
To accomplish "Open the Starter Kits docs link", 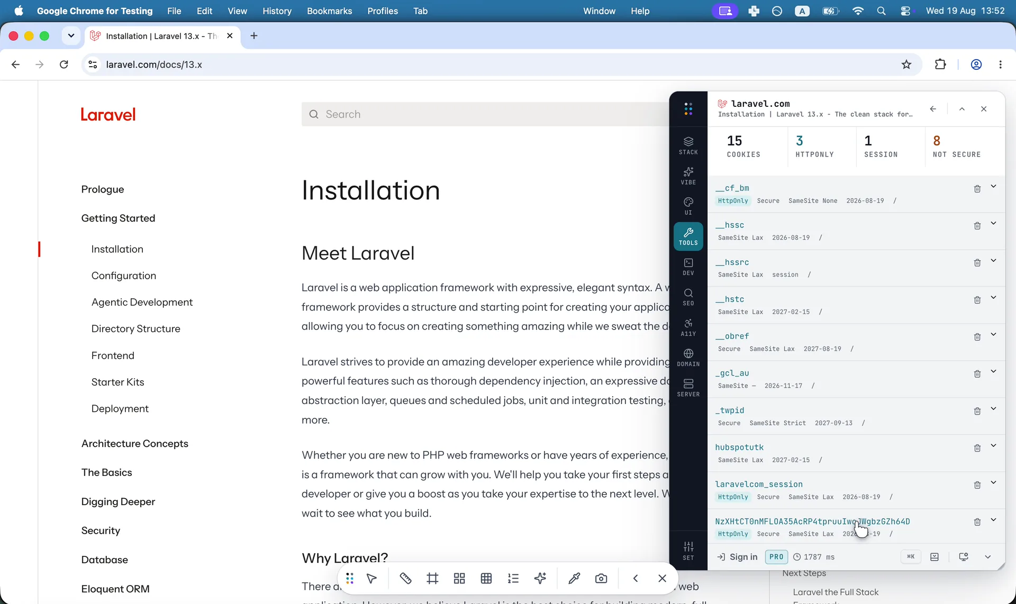I will point(117,382).
